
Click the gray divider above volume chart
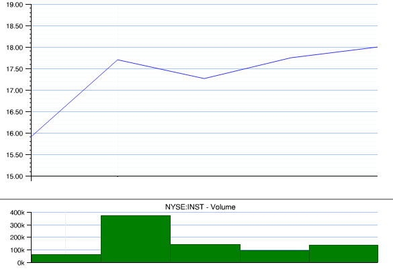(x=196, y=199)
